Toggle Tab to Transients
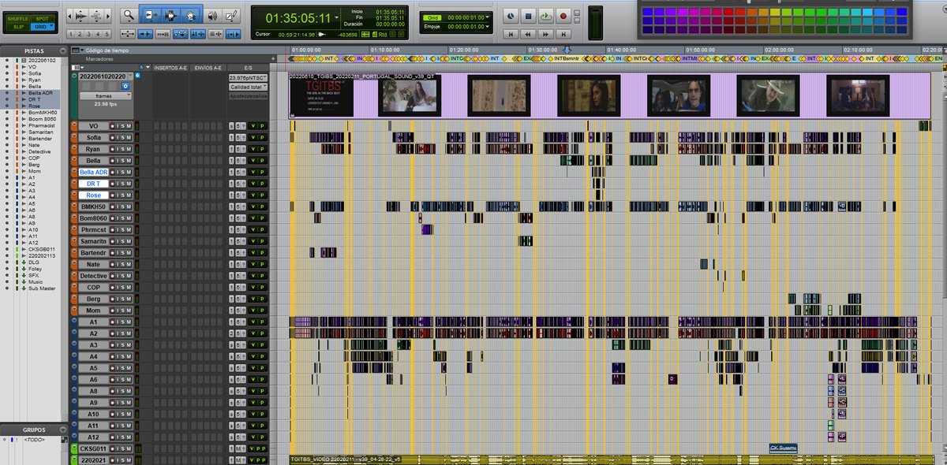 pos(145,34)
